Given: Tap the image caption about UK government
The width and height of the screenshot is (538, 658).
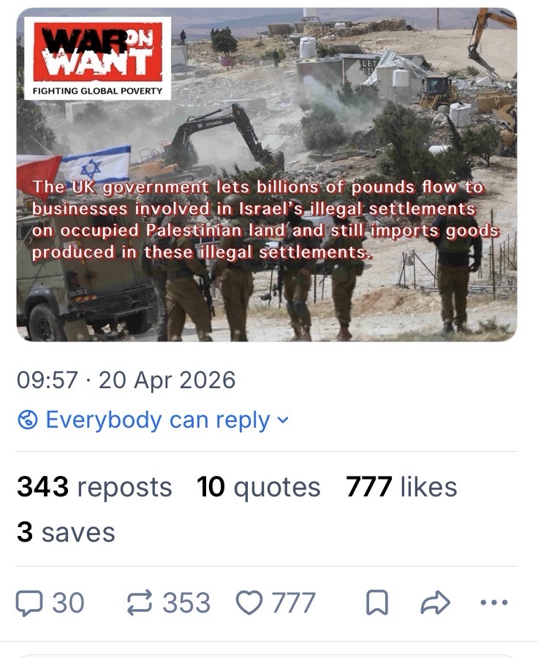Looking at the screenshot, I should coord(265,219).
